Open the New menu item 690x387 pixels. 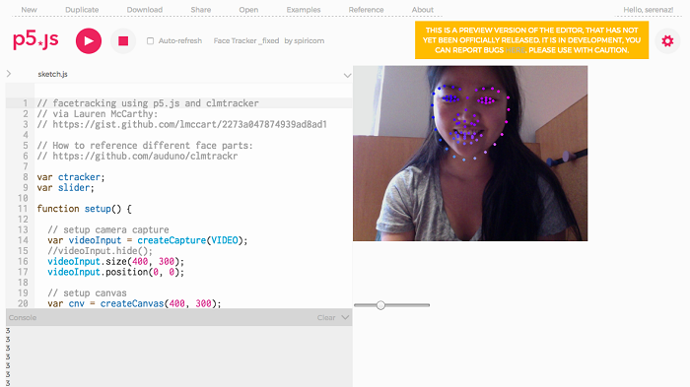29,9
